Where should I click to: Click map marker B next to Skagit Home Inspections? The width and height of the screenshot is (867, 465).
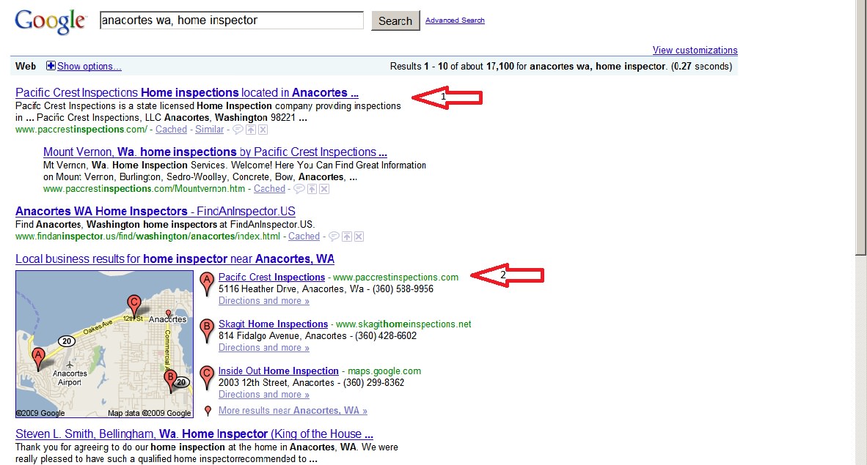(207, 327)
